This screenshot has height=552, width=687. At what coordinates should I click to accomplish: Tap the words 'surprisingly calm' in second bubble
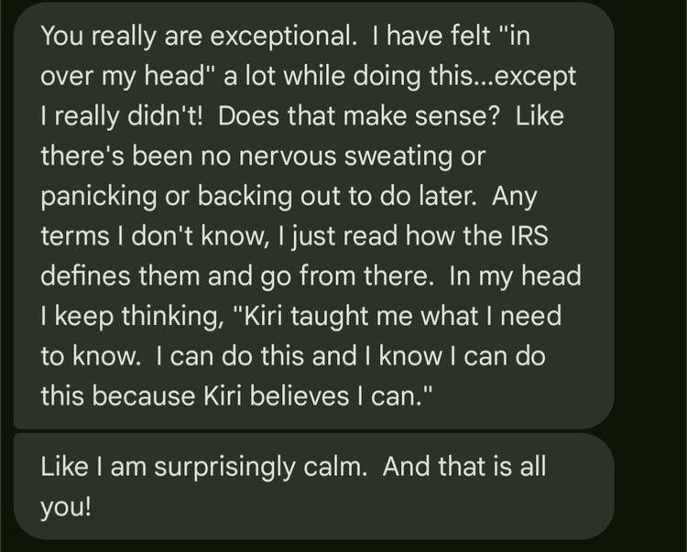(x=260, y=467)
